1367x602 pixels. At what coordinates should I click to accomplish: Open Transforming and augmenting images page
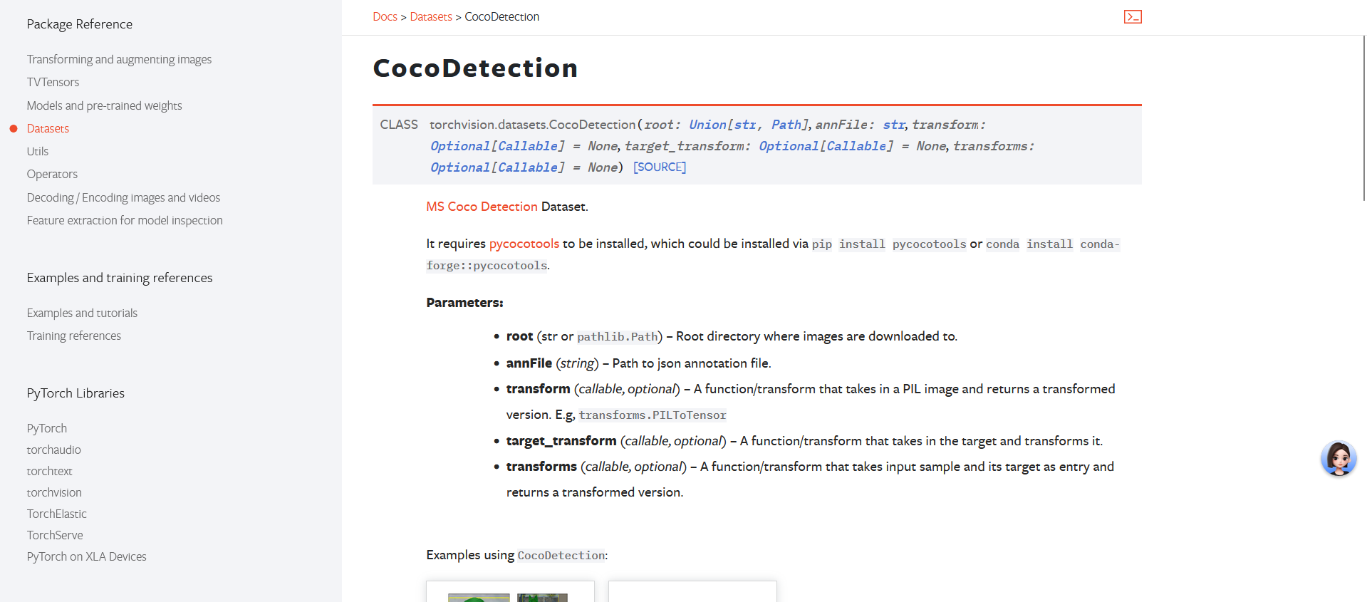[119, 59]
